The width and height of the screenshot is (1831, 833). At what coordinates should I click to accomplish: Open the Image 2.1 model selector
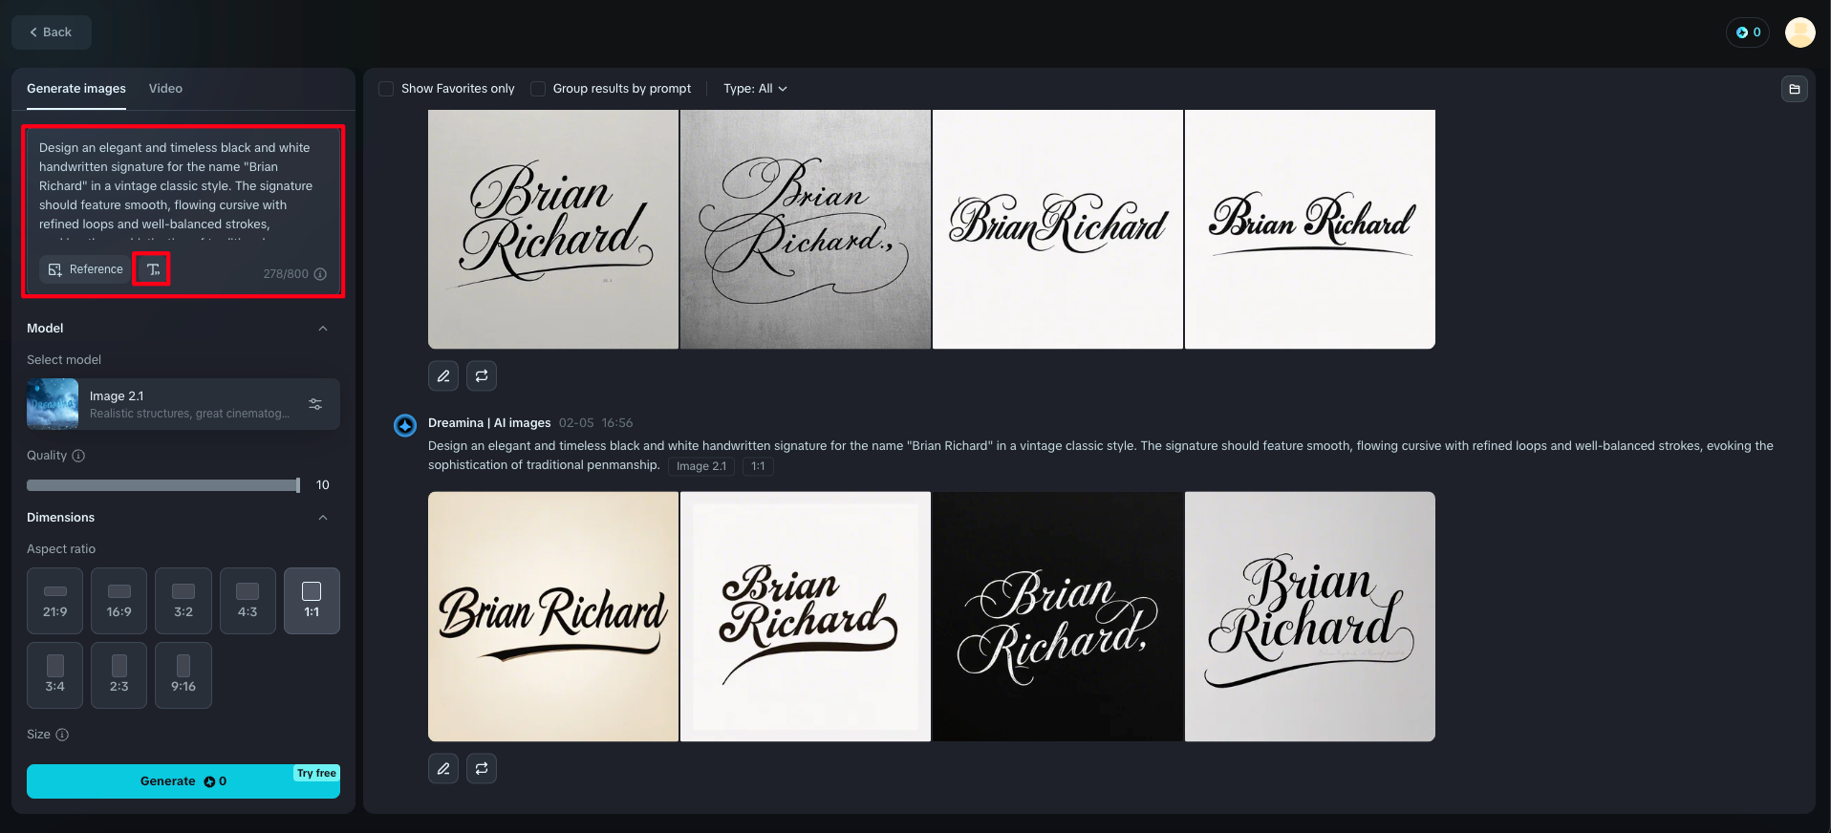pyautogui.click(x=183, y=404)
